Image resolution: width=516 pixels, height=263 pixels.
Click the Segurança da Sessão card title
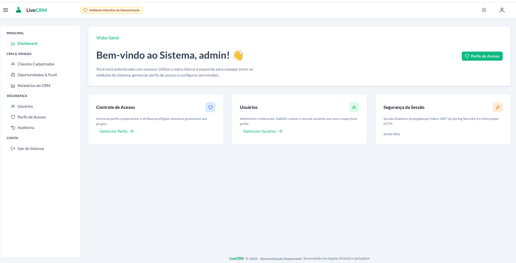click(404, 107)
